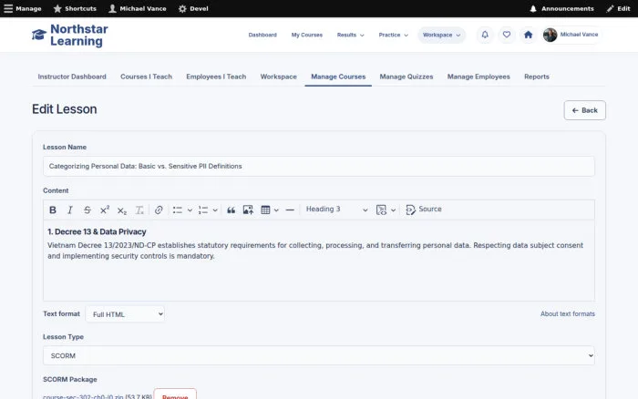This screenshot has width=638, height=399.
Task: Switch to Manage Quizzes tab
Action: point(406,77)
